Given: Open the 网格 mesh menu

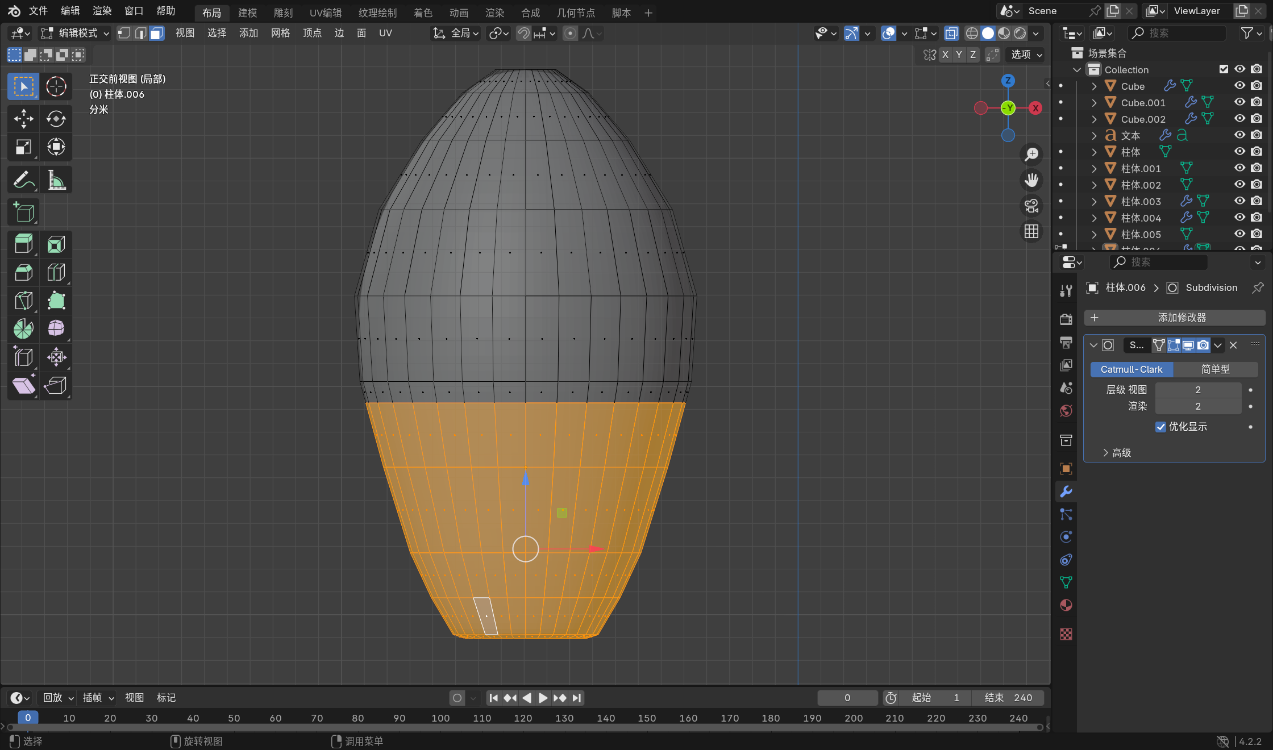Looking at the screenshot, I should click(x=280, y=33).
